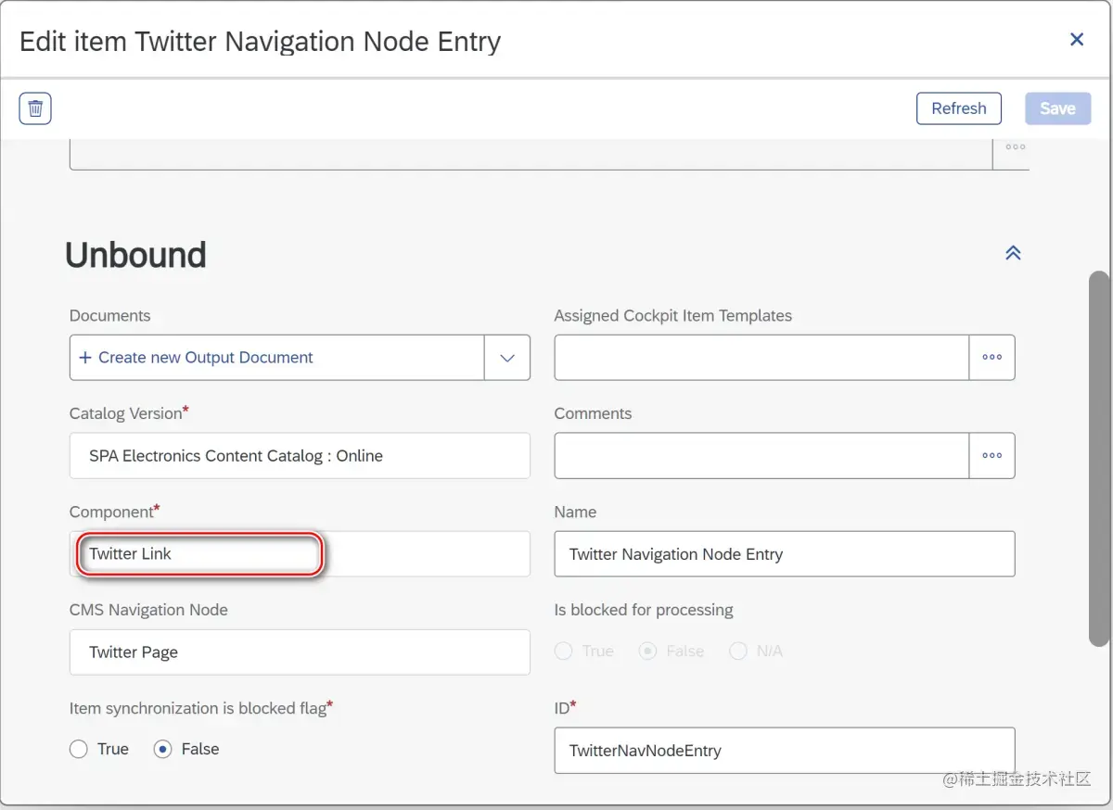The height and width of the screenshot is (810, 1113).
Task: Click the trash delete icon
Action: (x=35, y=108)
